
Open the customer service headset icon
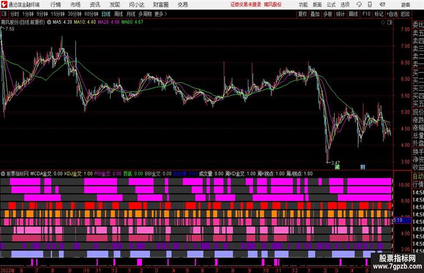point(359,4)
